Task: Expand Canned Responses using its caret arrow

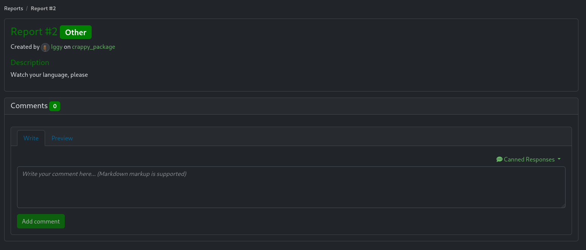Action: click(559, 159)
